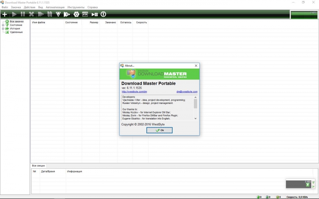Sort by 'Закачано' column header
319x199 pixels.
point(108,23)
